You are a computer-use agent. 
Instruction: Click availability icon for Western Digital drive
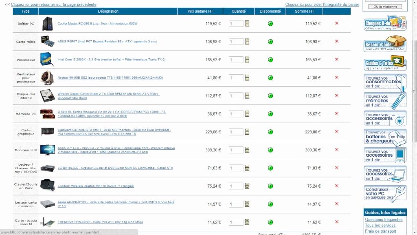point(270,95)
